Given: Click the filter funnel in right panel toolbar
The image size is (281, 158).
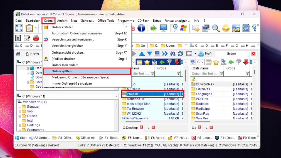Looking at the screenshot, I should click(x=238, y=62).
